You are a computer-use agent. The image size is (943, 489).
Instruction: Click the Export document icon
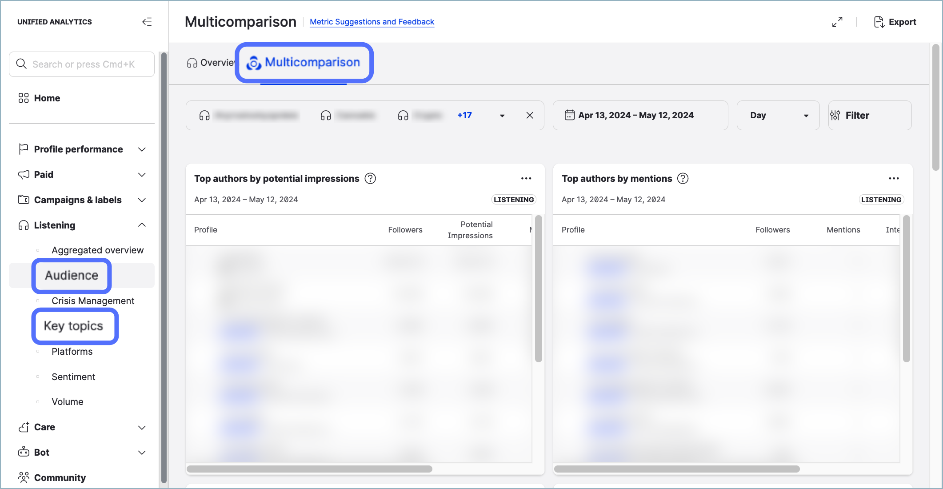[x=879, y=22]
